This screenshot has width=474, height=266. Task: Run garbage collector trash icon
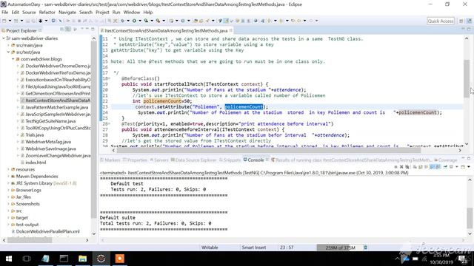click(x=365, y=248)
